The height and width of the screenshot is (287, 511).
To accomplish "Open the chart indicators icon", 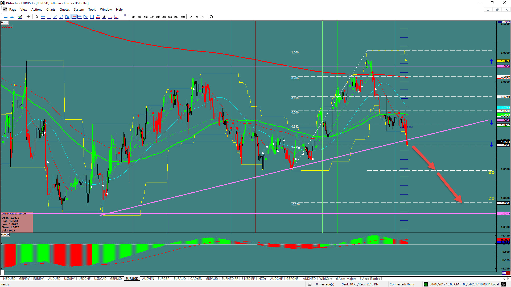I will (20, 17).
